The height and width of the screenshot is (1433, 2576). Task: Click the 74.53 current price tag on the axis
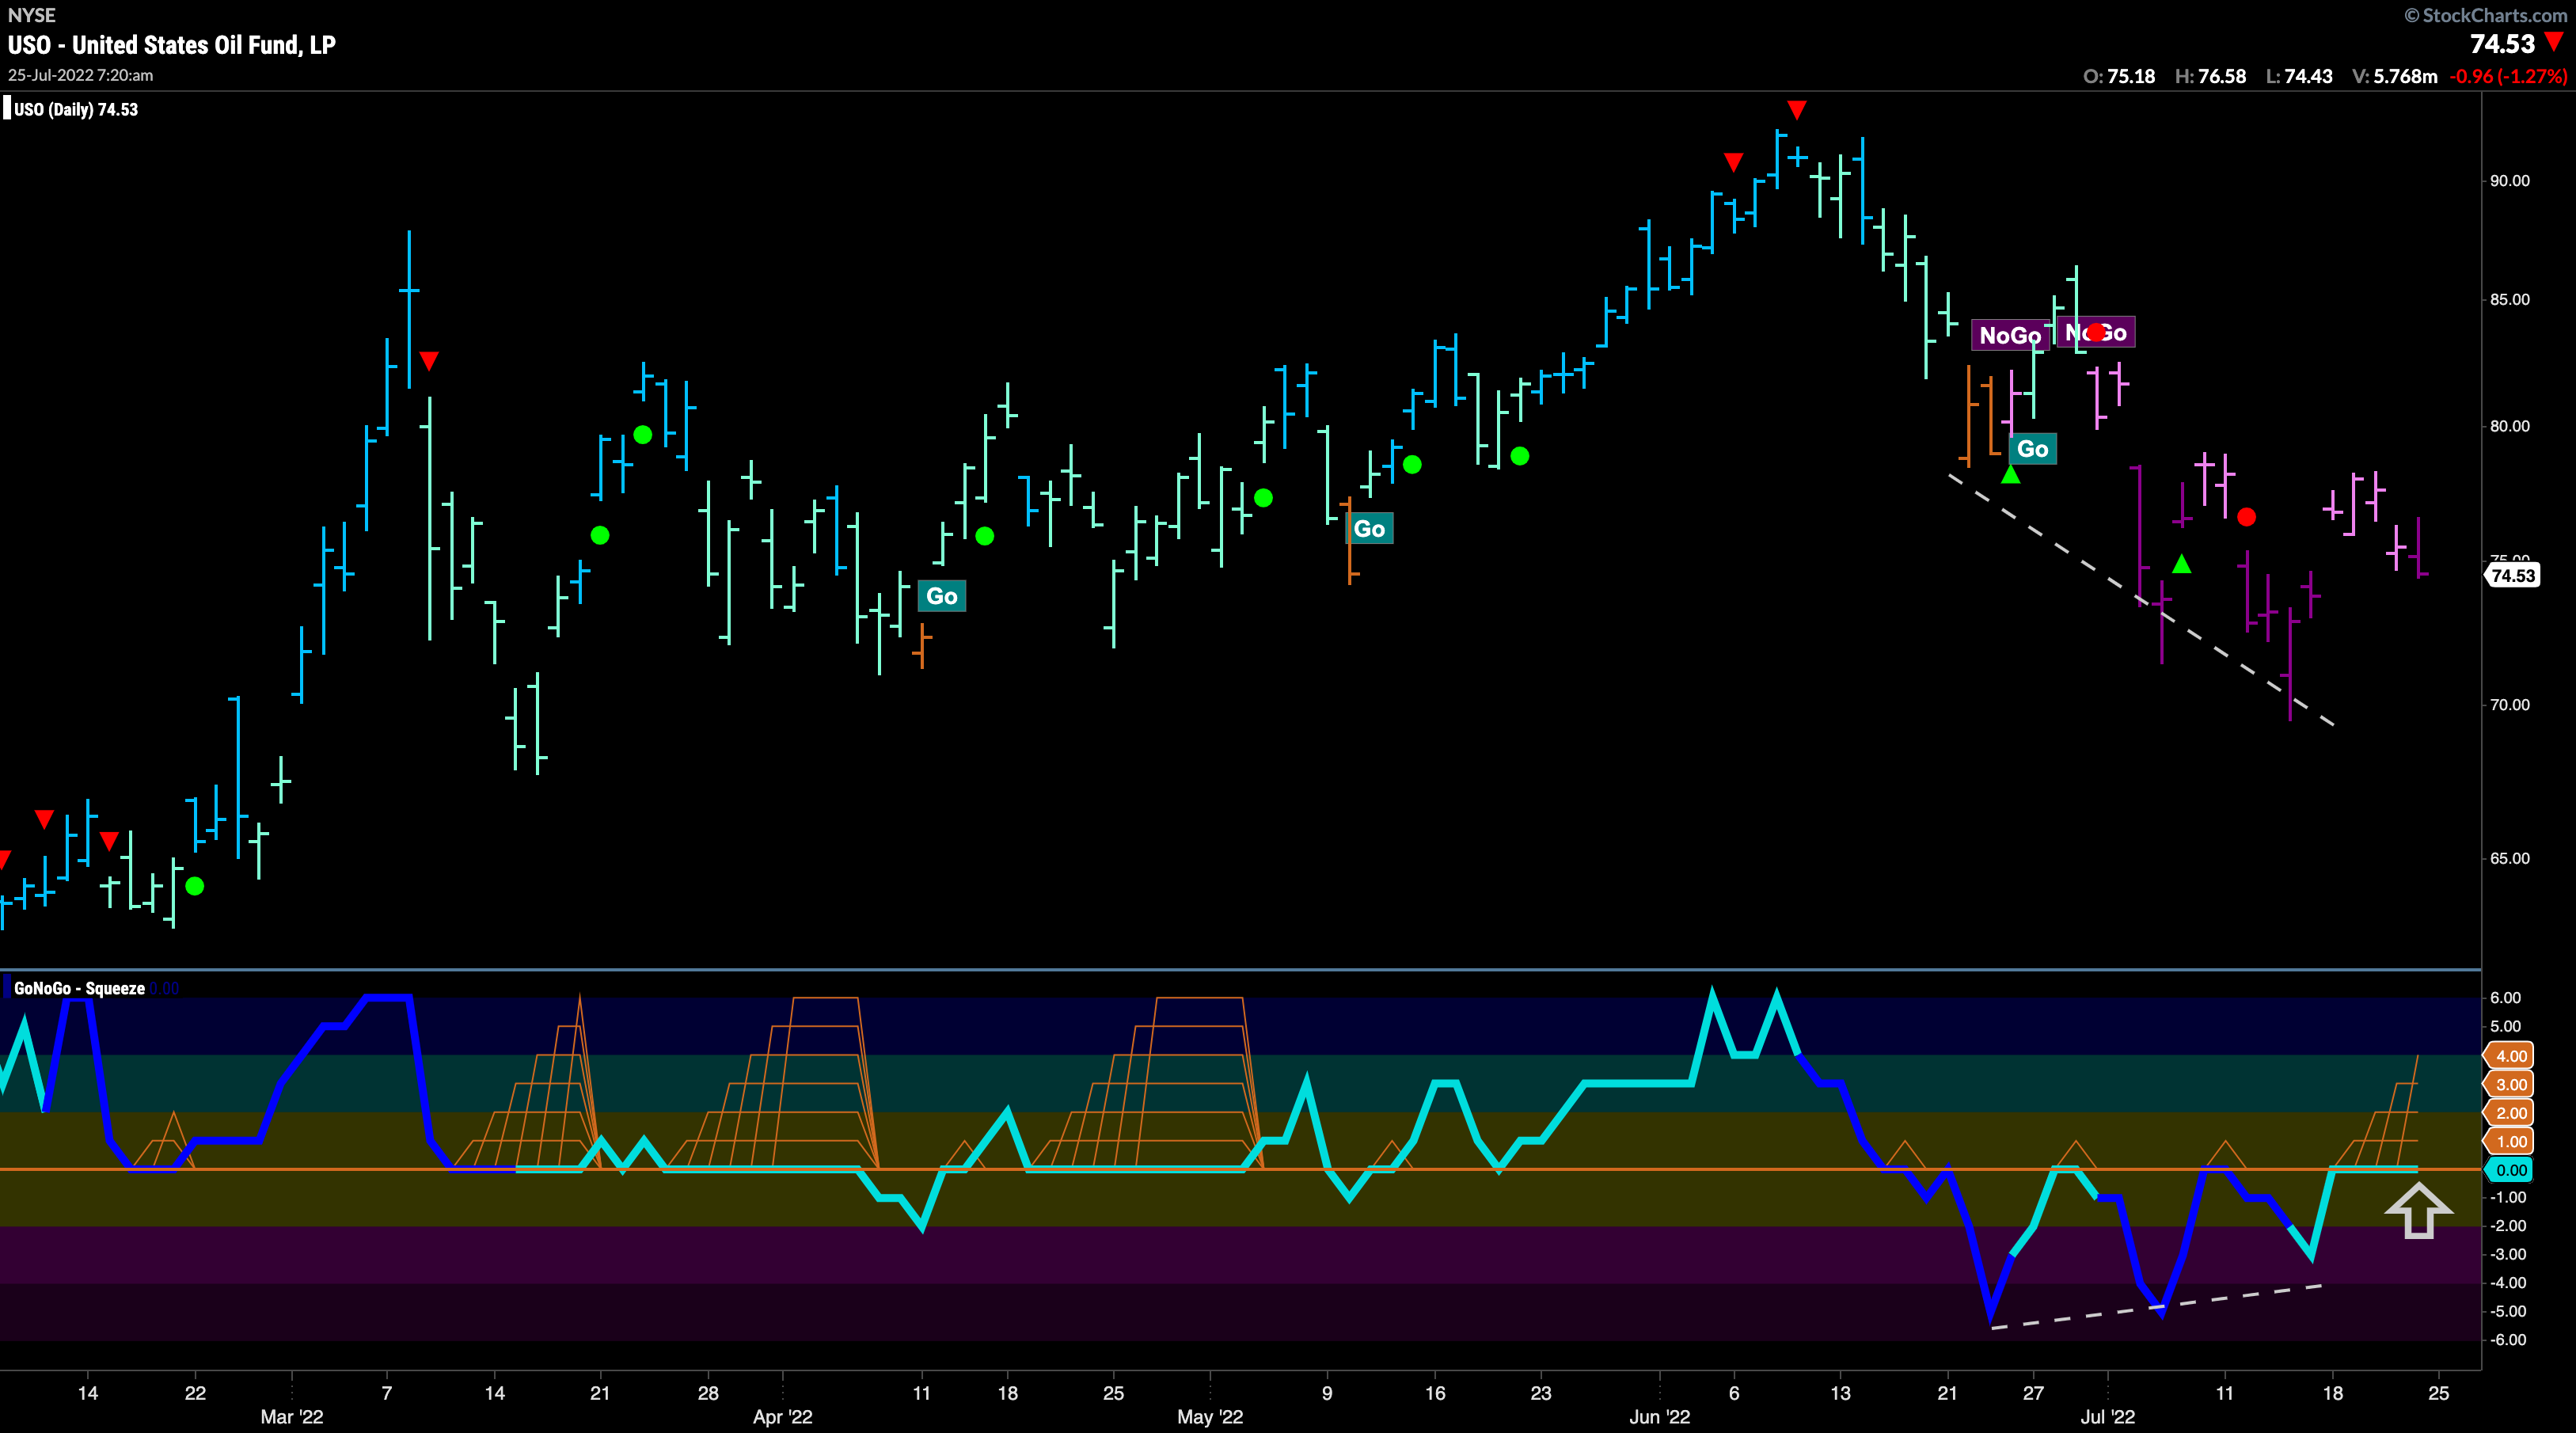(x=2512, y=575)
